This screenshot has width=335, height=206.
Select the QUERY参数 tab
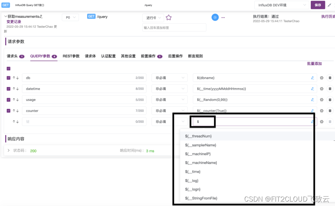click(x=44, y=56)
